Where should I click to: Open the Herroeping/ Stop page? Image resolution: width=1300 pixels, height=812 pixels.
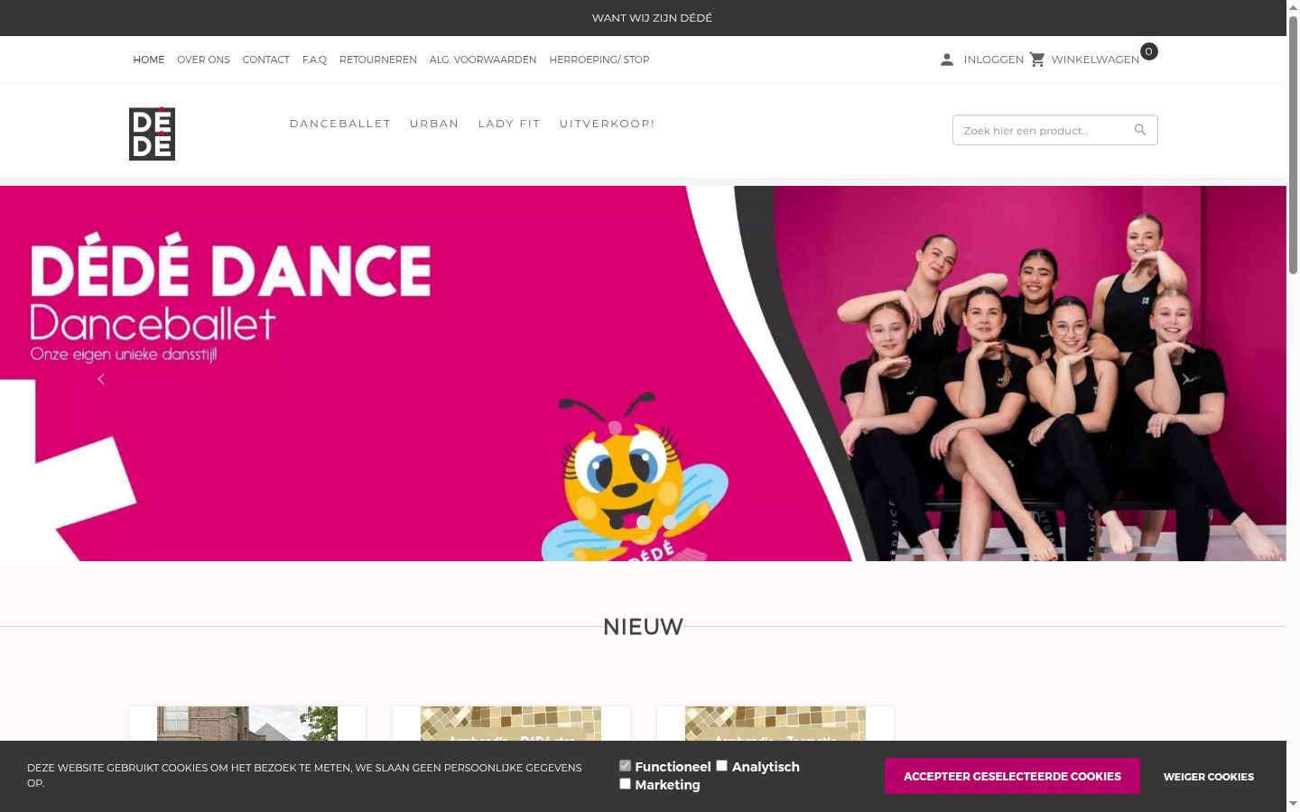(x=599, y=60)
